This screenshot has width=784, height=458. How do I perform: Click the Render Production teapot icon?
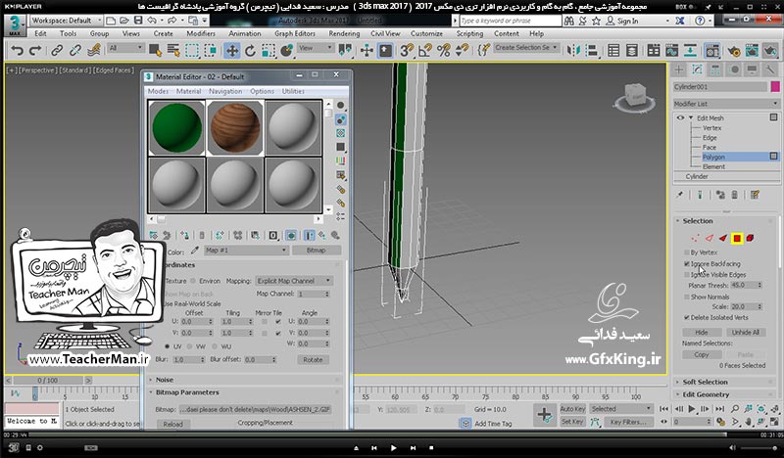[770, 51]
